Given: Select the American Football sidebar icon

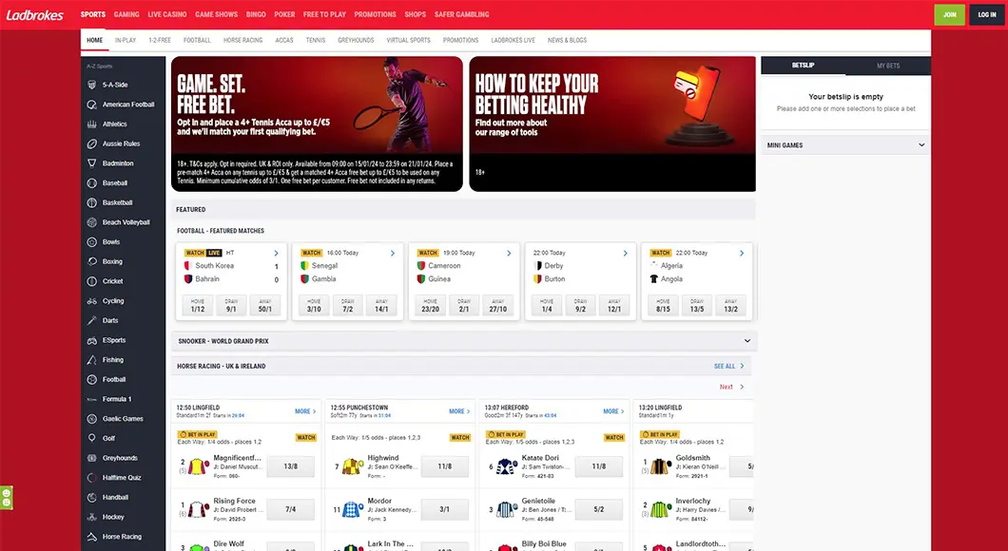Looking at the screenshot, I should [92, 104].
